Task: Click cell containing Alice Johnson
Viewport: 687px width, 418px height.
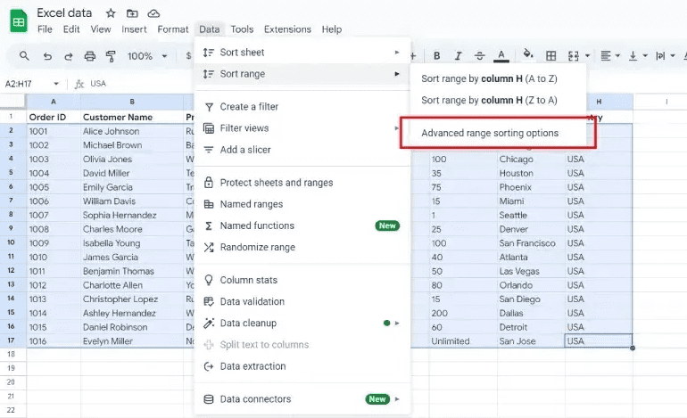Action: click(x=112, y=131)
